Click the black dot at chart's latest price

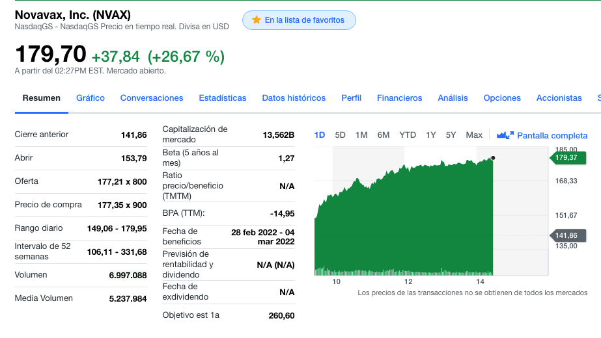click(493, 158)
